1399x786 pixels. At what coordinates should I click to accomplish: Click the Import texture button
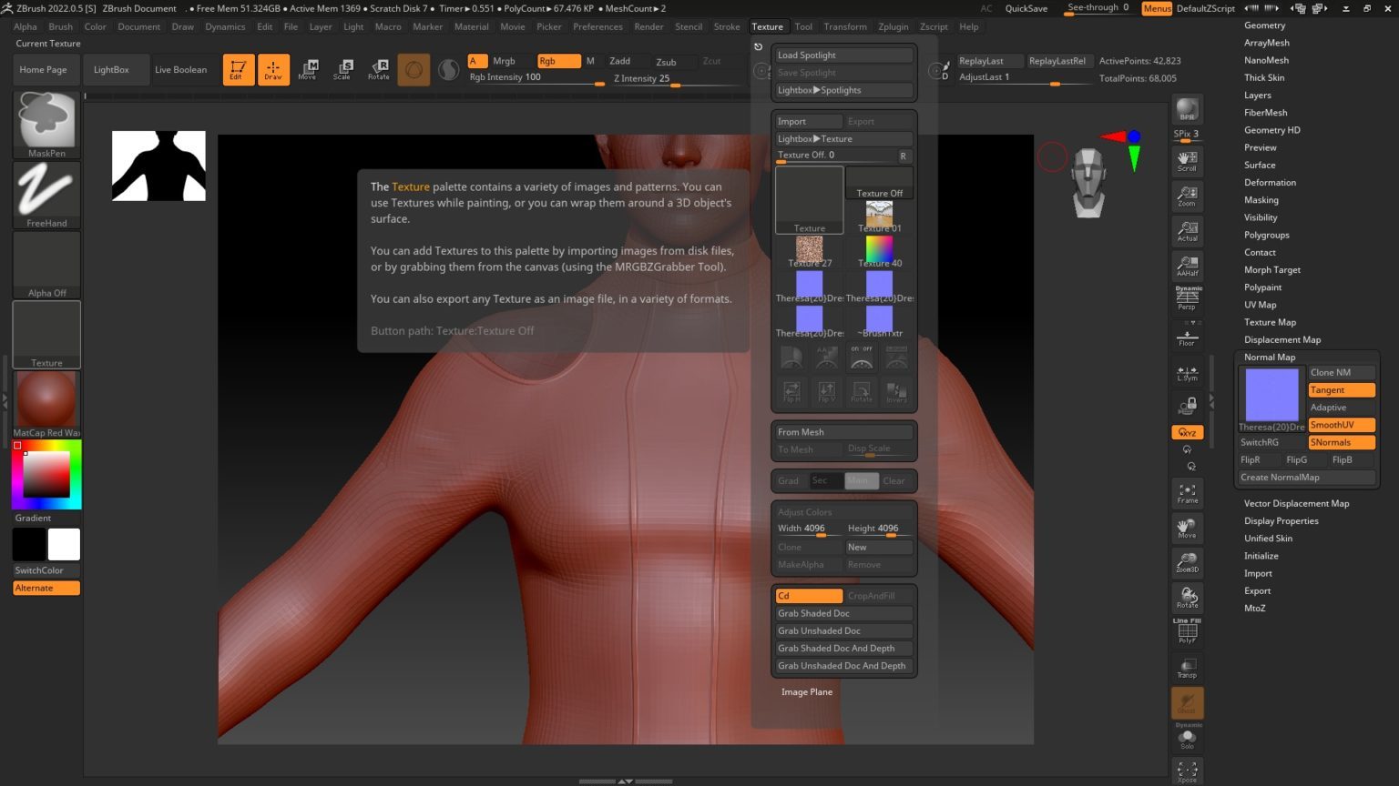point(809,121)
